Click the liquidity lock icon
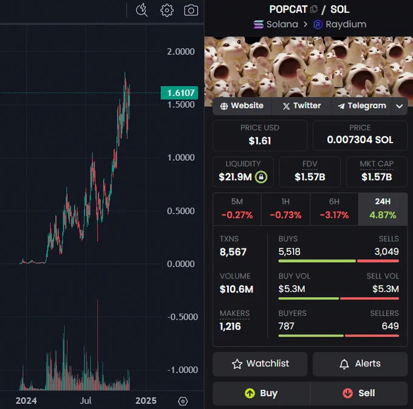413x409 pixels. [x=261, y=177]
